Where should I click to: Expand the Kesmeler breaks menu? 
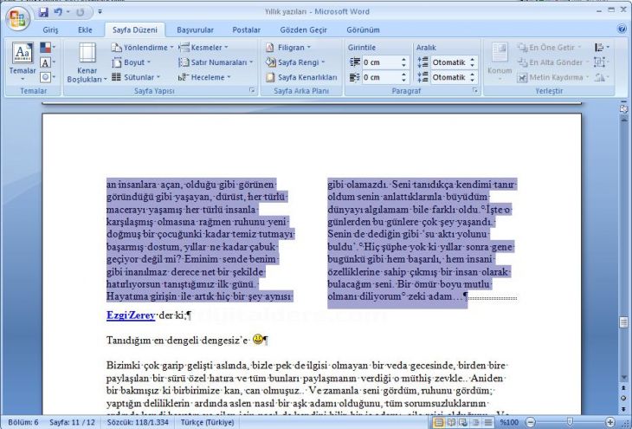[x=203, y=48]
